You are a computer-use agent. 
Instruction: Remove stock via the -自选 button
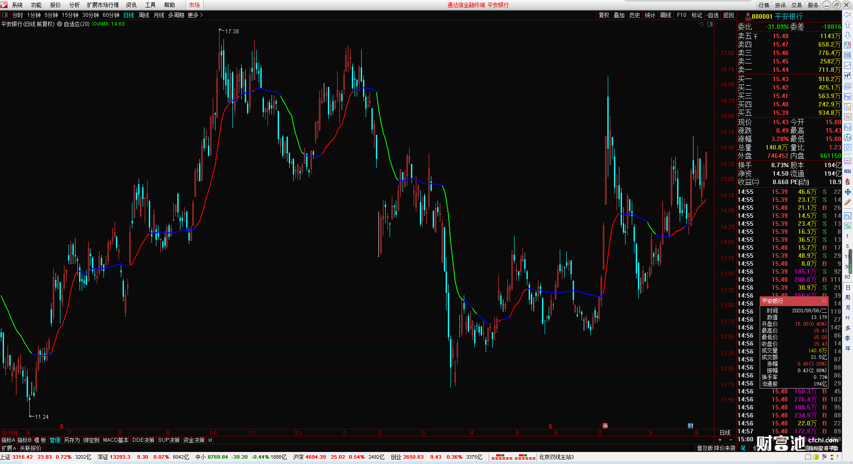pyautogui.click(x=713, y=15)
